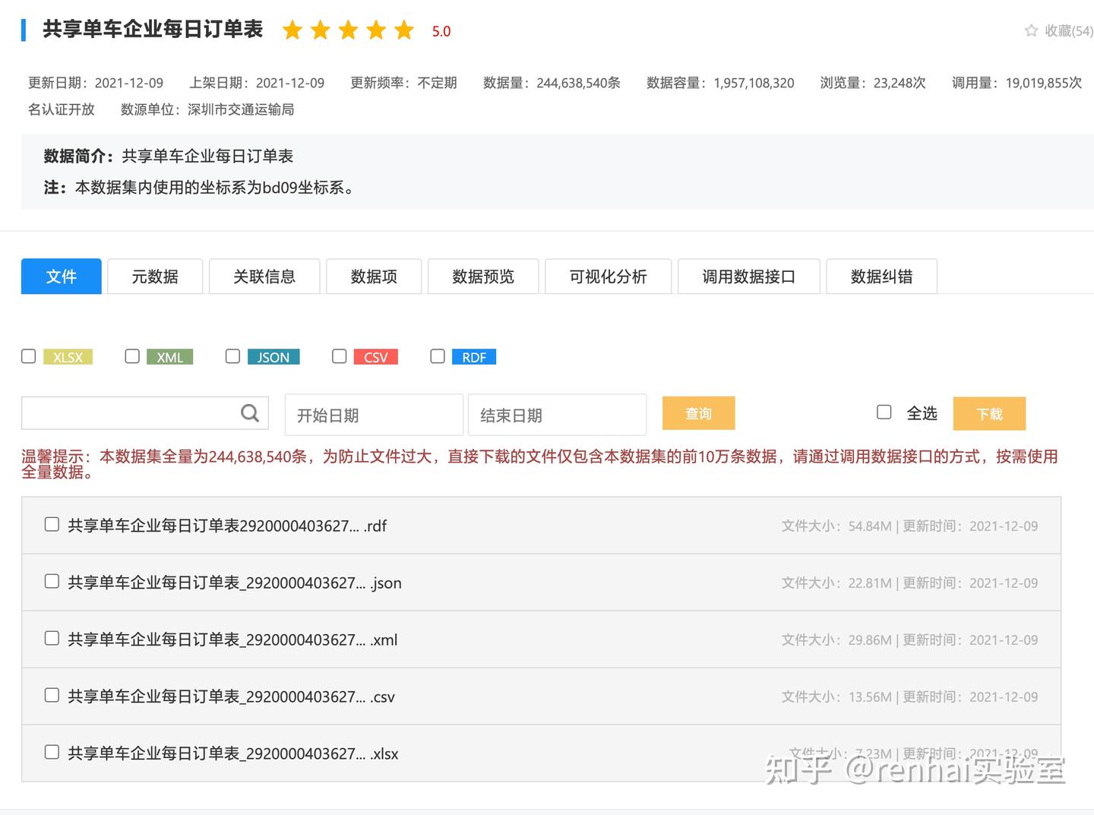Image resolution: width=1094 pixels, height=815 pixels.
Task: Switch to the 可视化分析 tab
Action: [607, 276]
